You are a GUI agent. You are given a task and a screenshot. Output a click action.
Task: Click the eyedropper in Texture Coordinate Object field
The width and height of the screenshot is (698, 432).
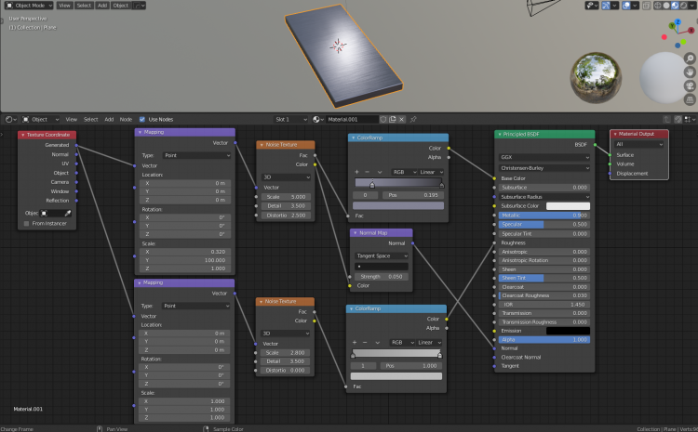[x=68, y=213]
